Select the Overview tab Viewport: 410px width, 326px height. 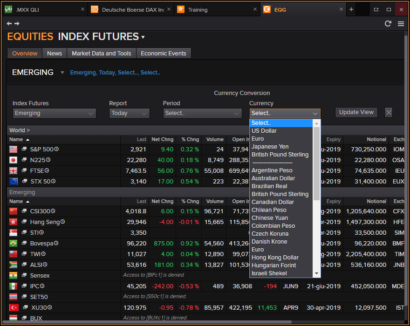pyautogui.click(x=25, y=54)
